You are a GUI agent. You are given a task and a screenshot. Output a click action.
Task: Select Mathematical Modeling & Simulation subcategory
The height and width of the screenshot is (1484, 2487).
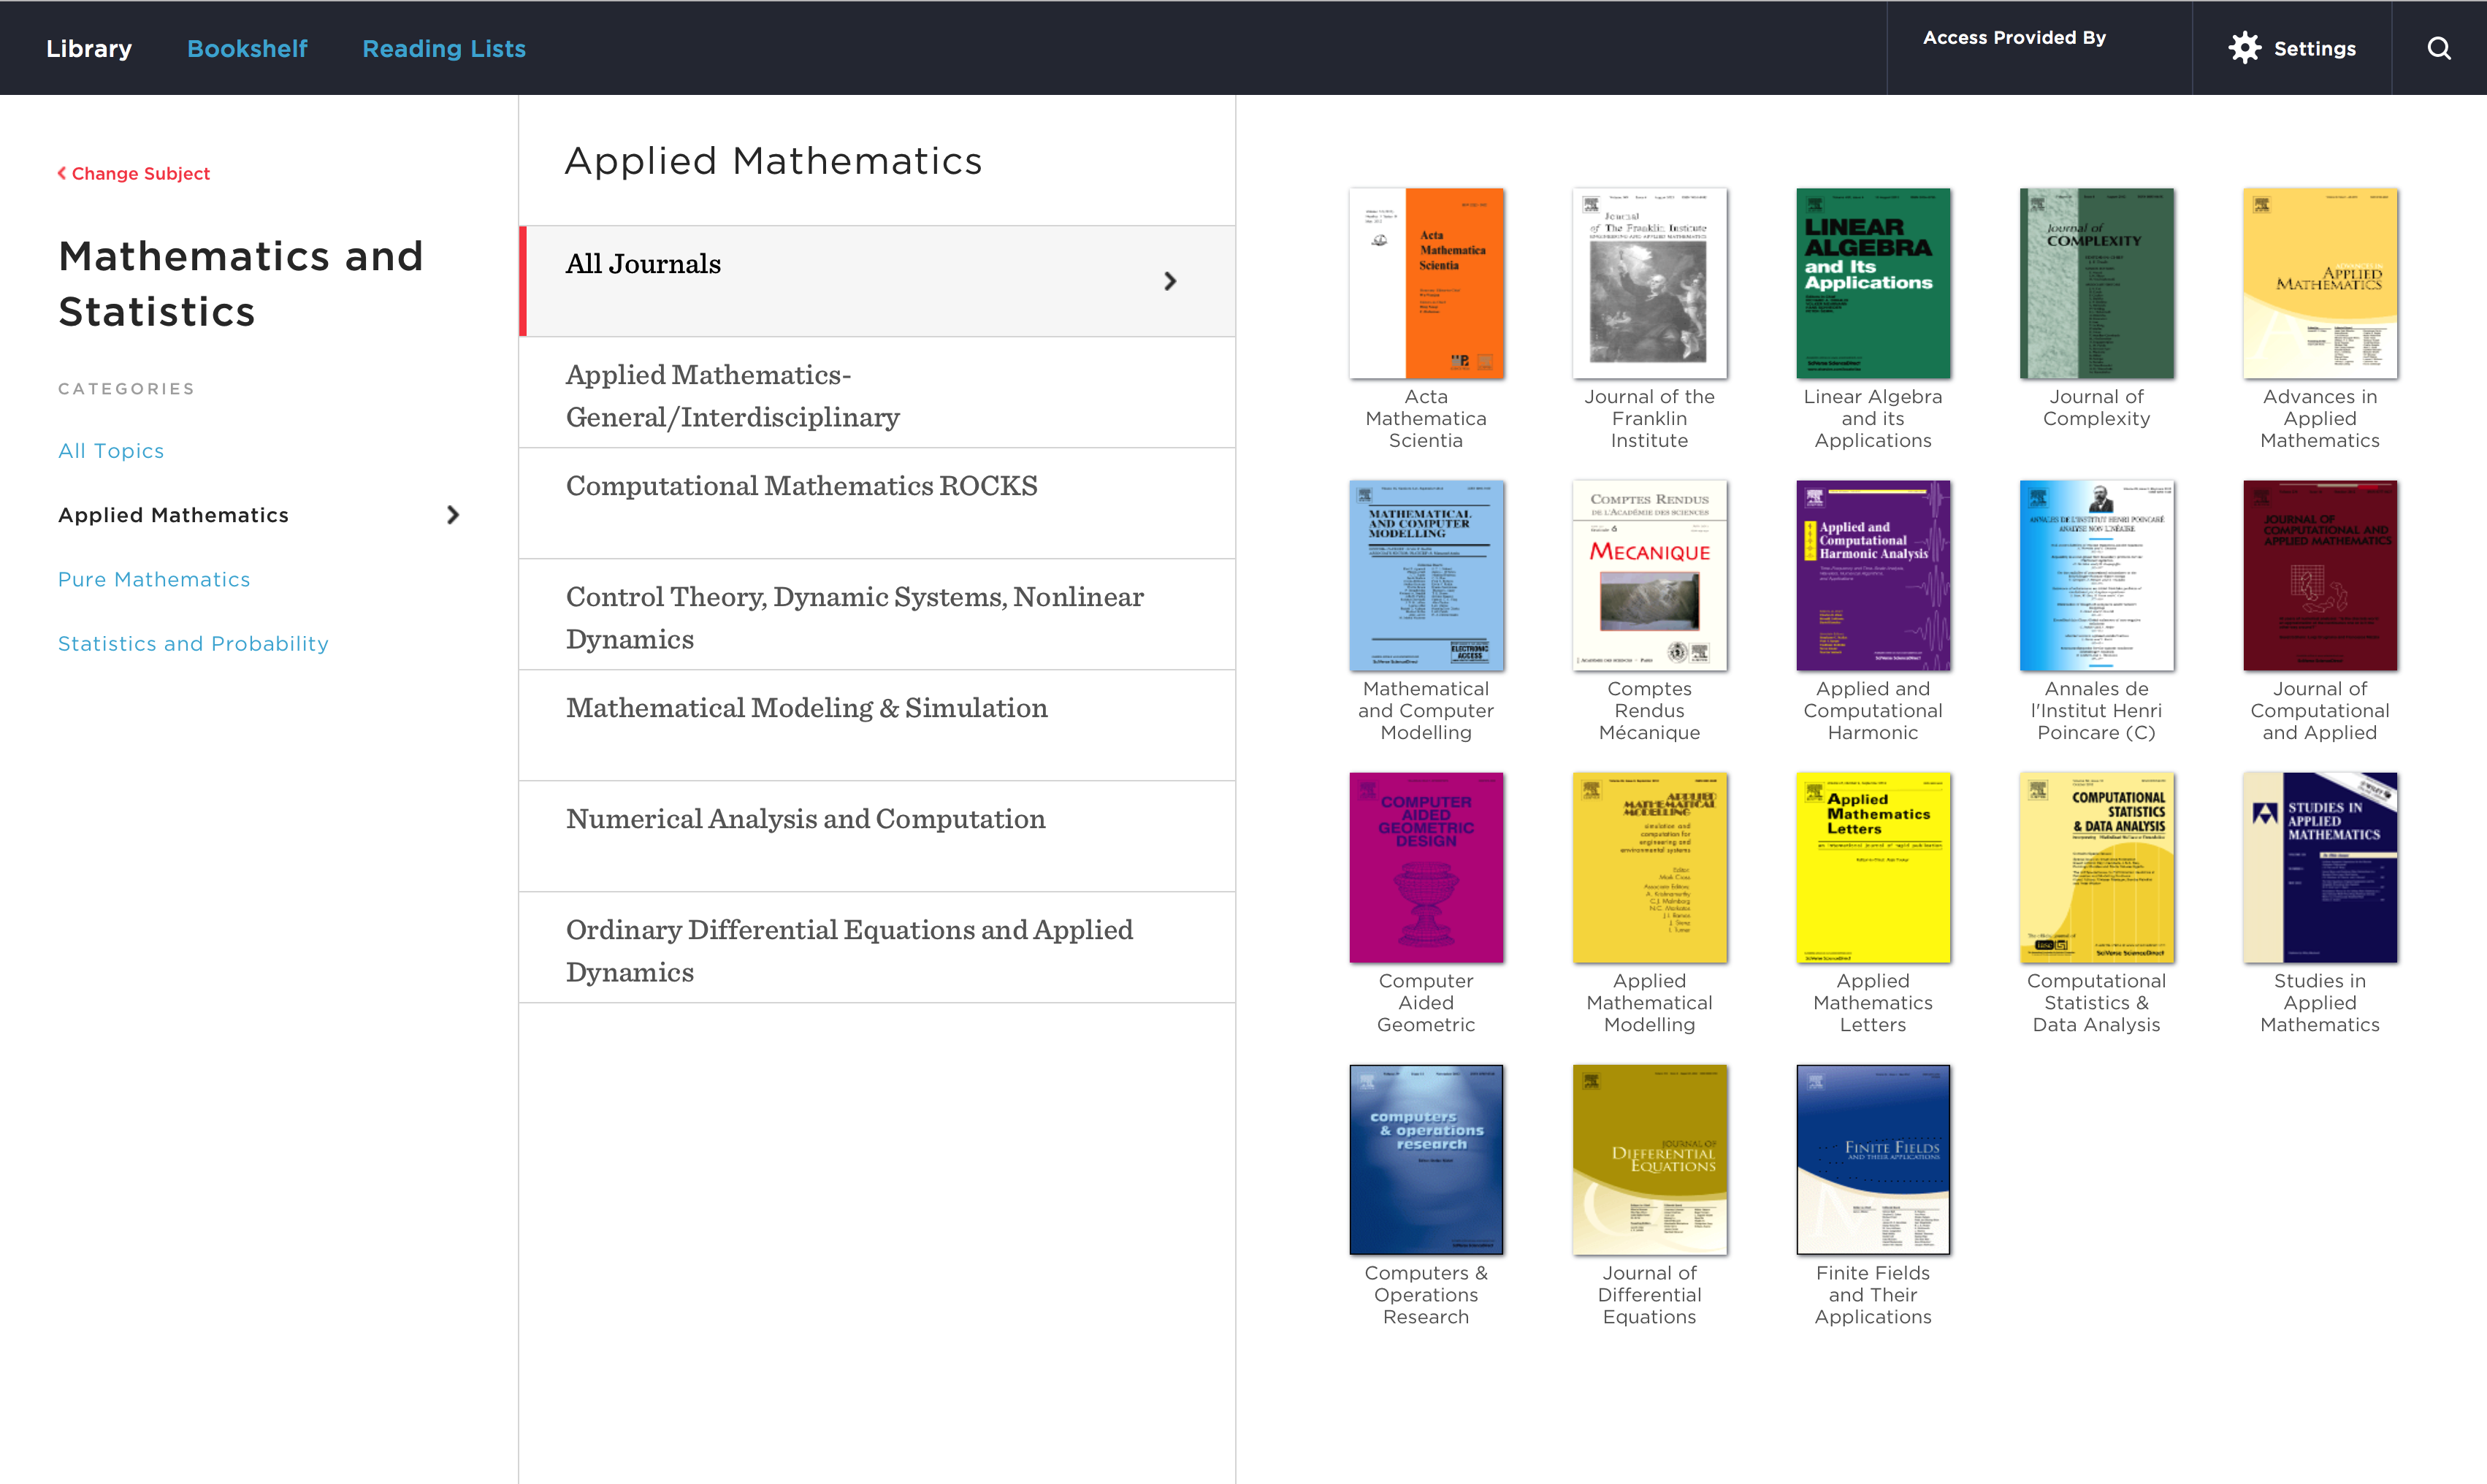(x=806, y=707)
